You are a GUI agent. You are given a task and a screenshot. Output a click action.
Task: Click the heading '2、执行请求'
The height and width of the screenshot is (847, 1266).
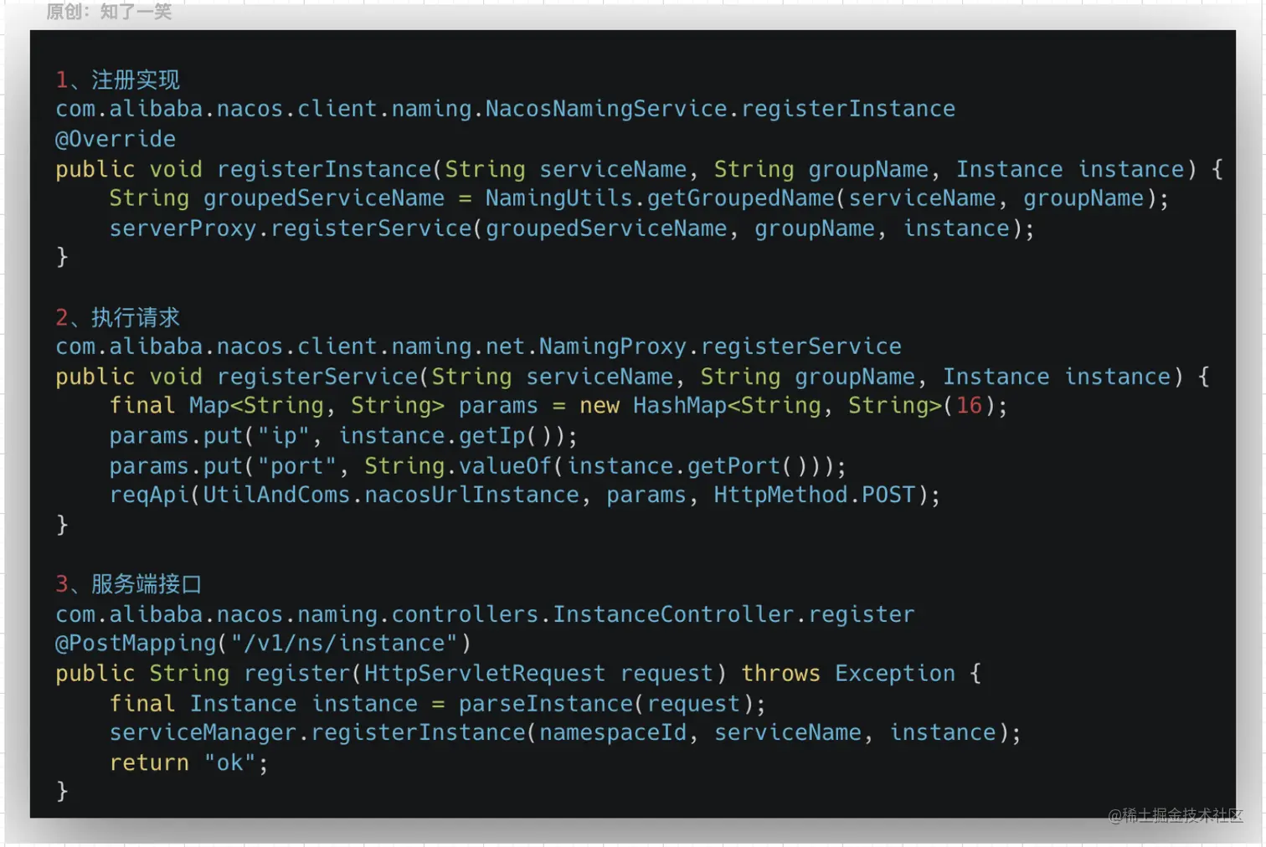click(118, 317)
